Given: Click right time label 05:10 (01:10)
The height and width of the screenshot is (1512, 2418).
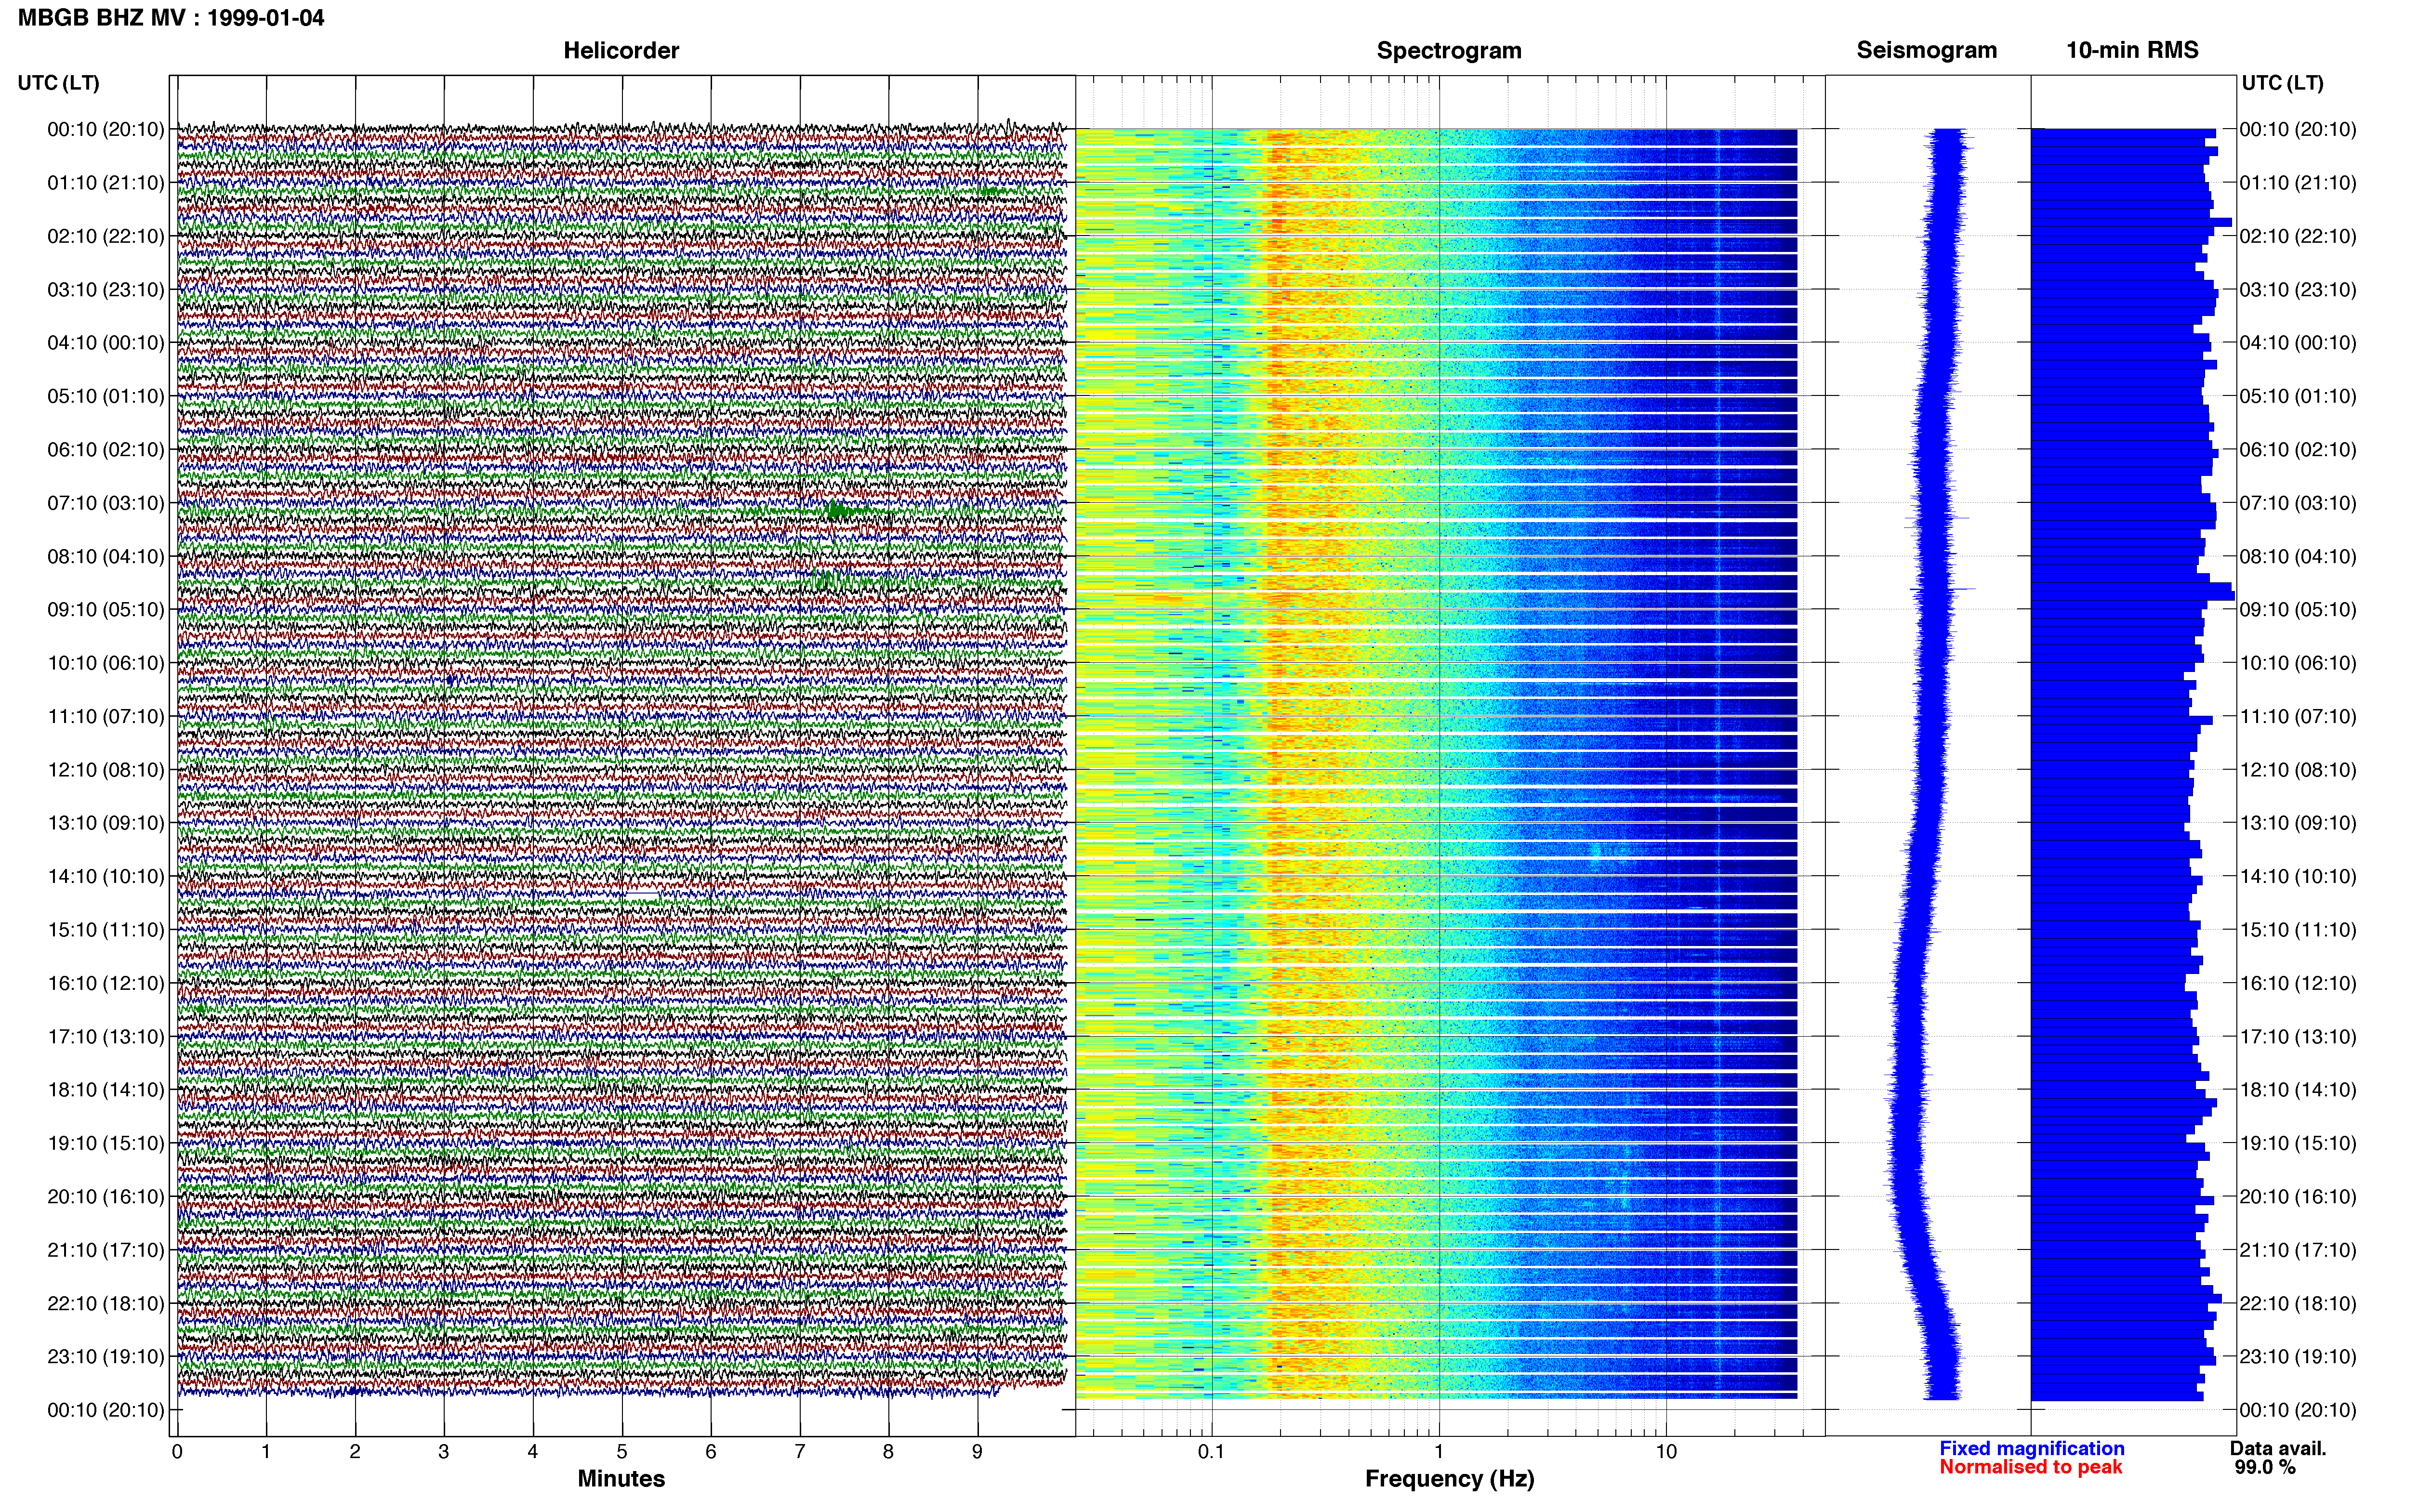Looking at the screenshot, I should [2298, 396].
